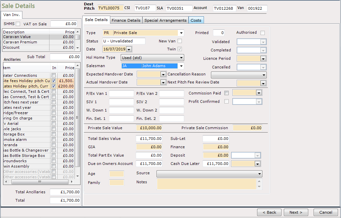This screenshot has height=218, width=341.
Task: Open Cash Due Later date arrow
Action: pyautogui.click(x=257, y=164)
